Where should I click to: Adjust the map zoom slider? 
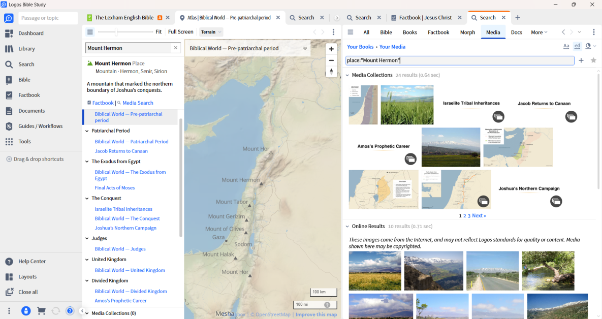[116, 32]
